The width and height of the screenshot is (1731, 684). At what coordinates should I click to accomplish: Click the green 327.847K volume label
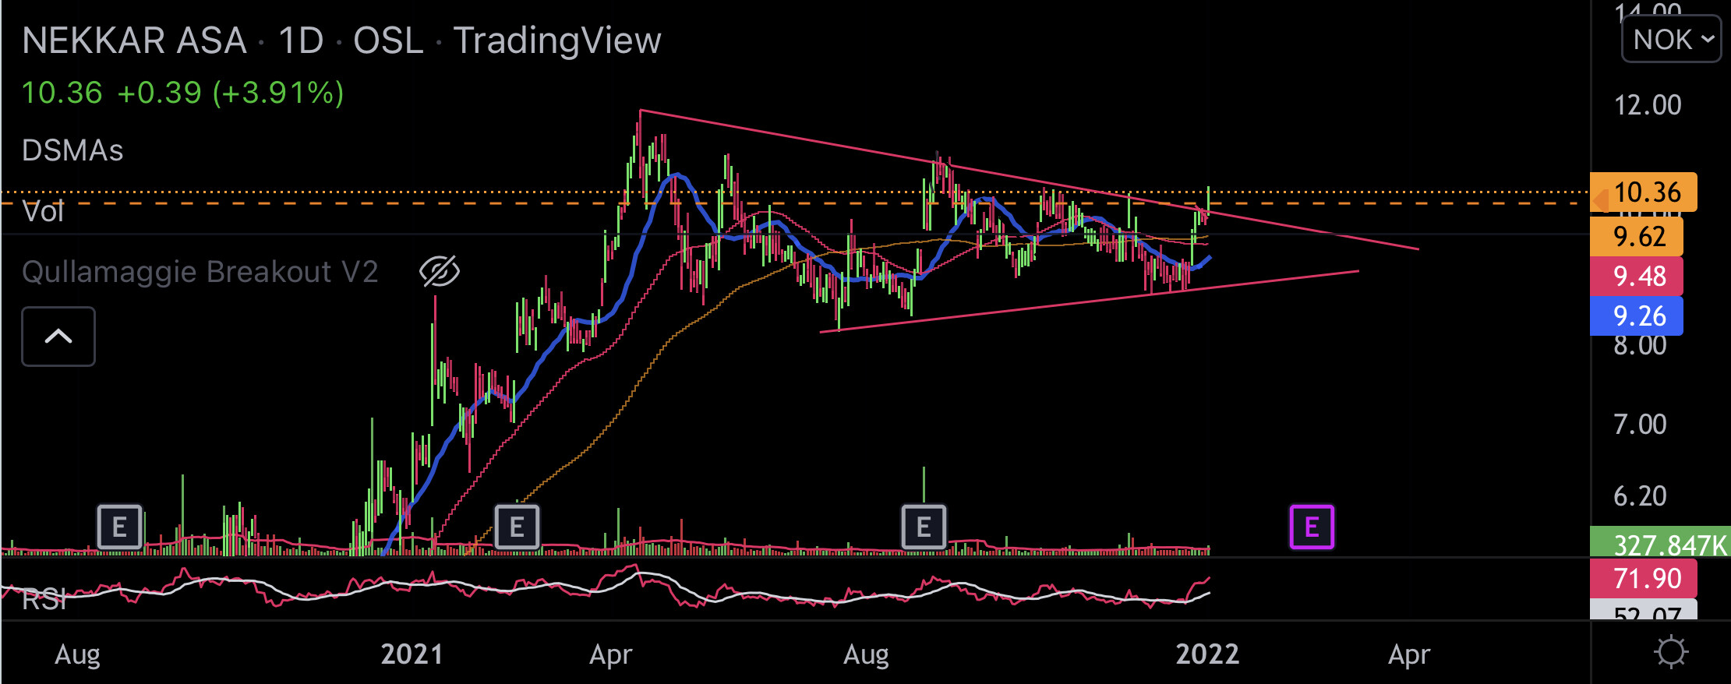click(1660, 544)
